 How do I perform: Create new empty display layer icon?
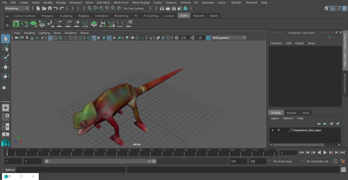(x=332, y=124)
